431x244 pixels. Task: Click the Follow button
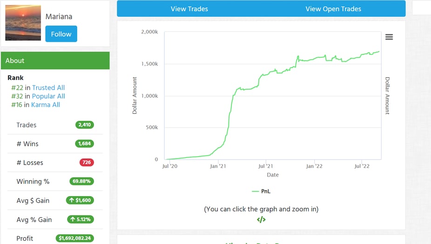[61, 34]
